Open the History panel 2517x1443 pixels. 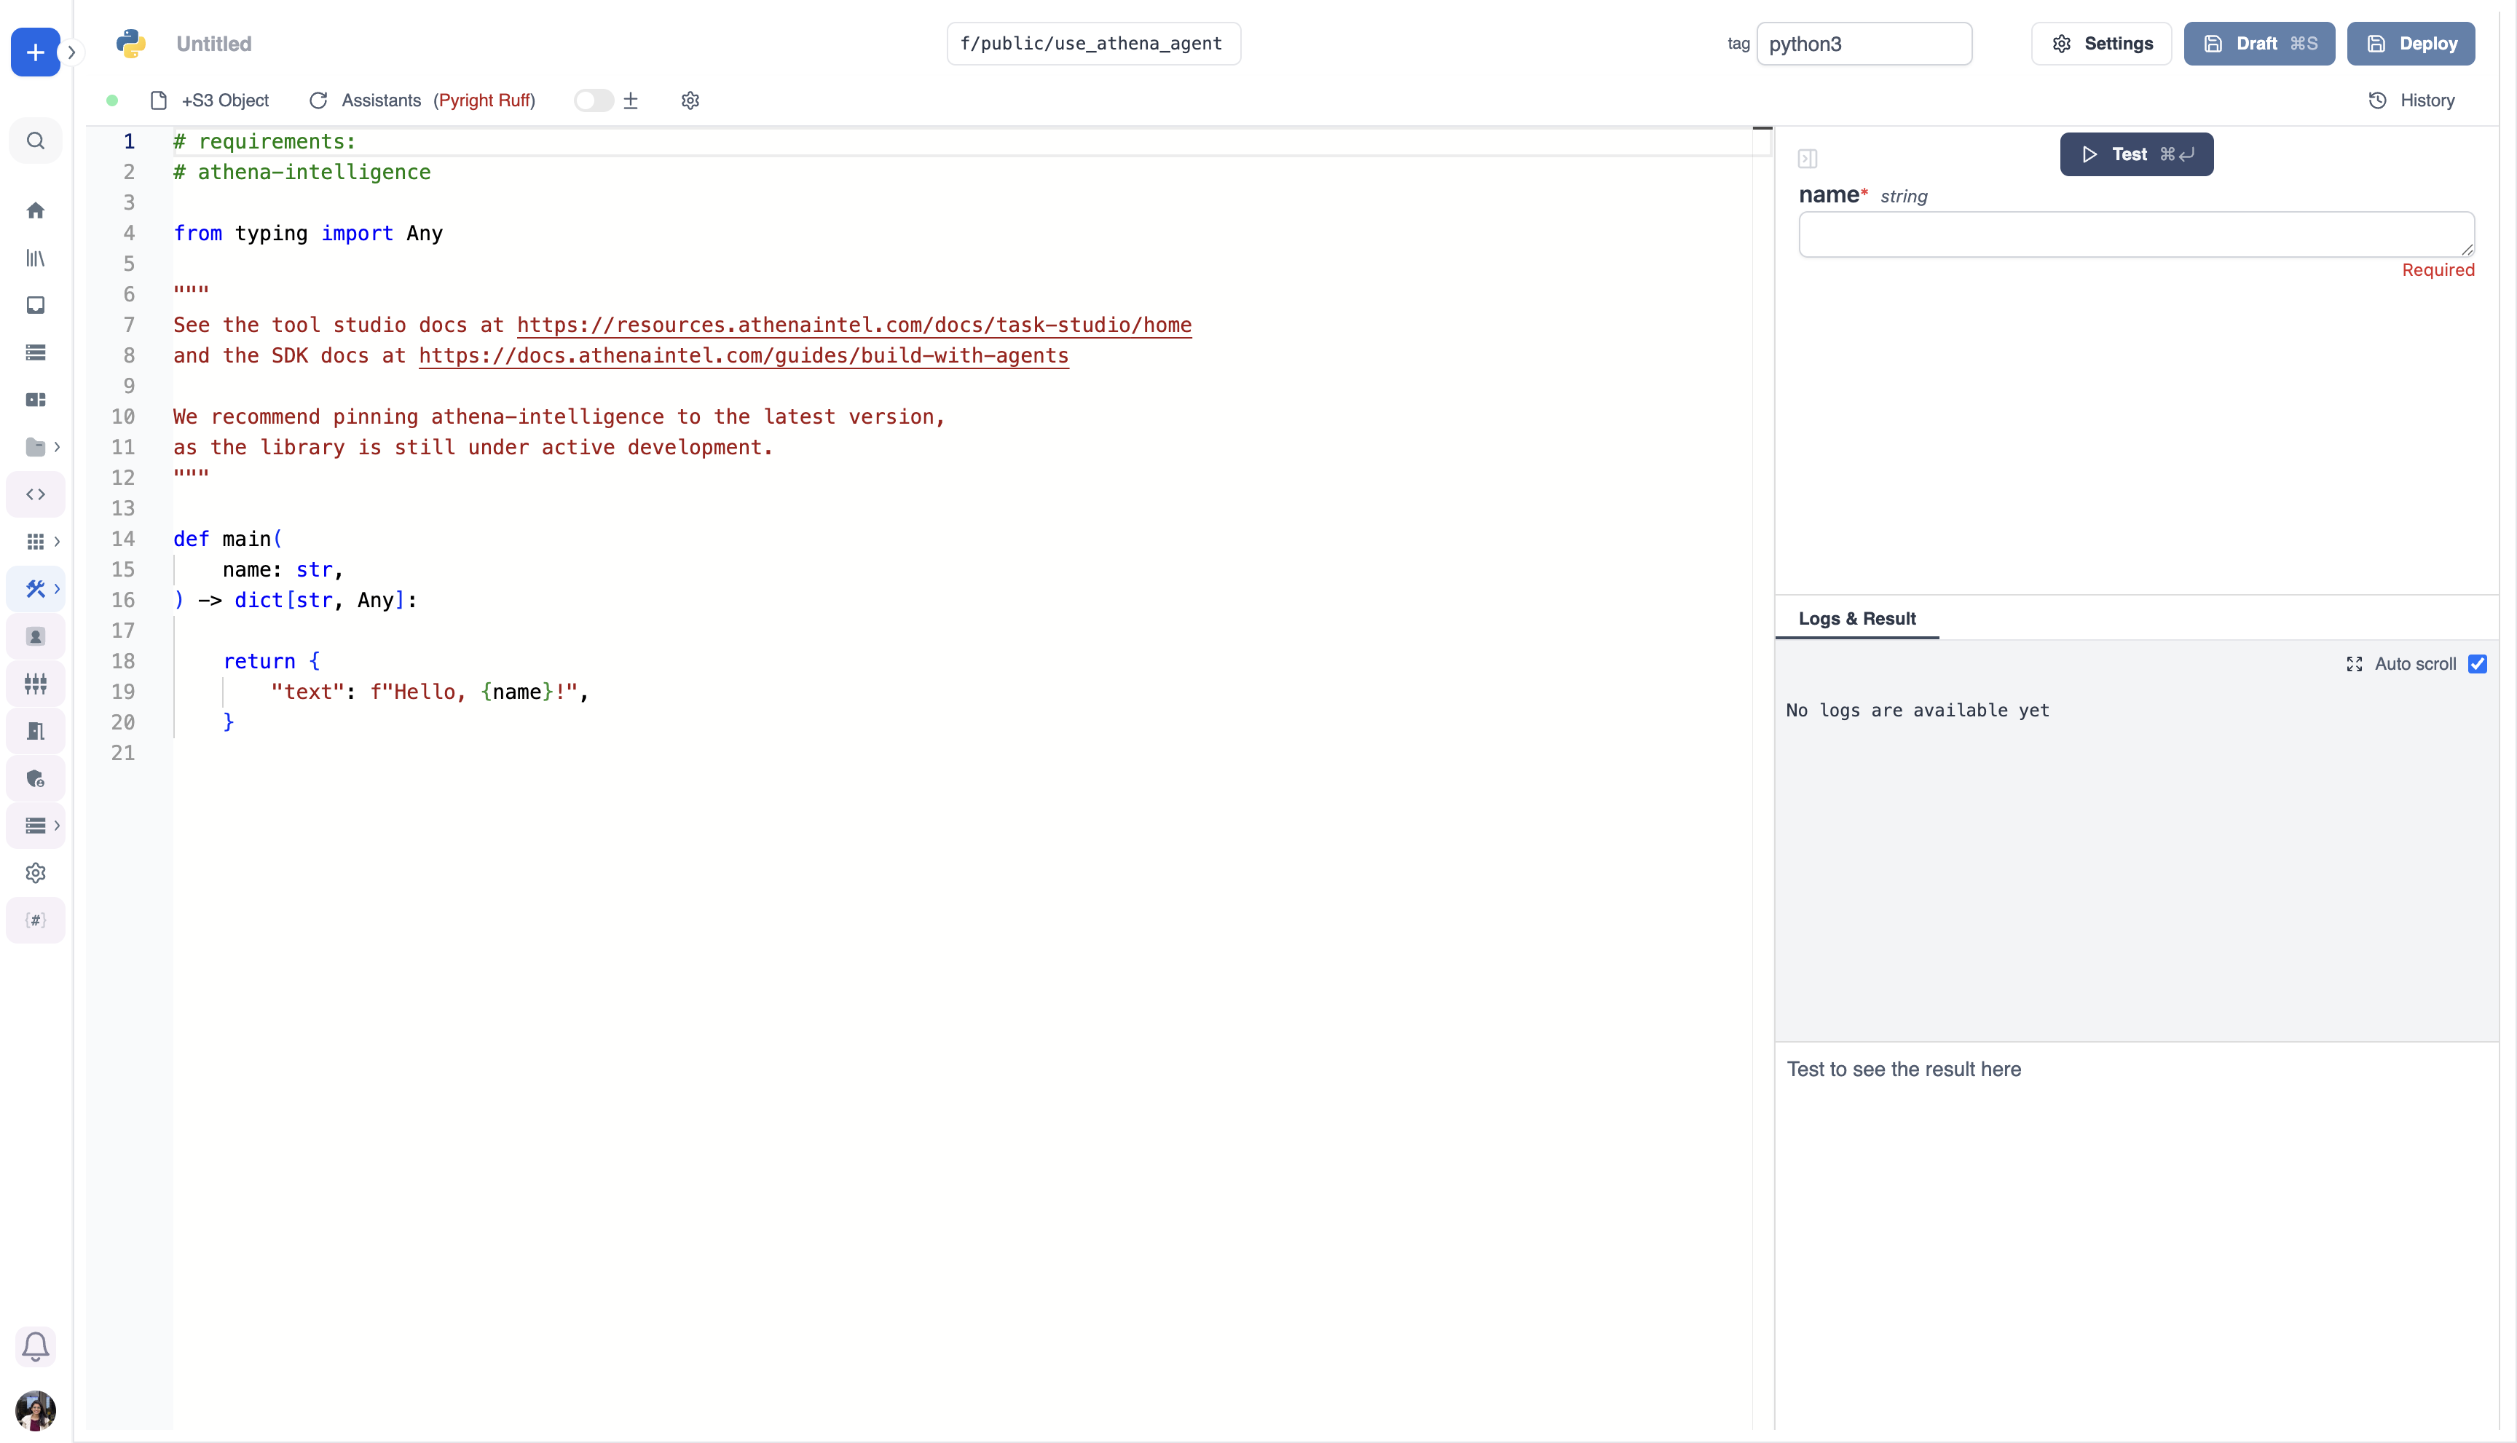coord(2412,100)
